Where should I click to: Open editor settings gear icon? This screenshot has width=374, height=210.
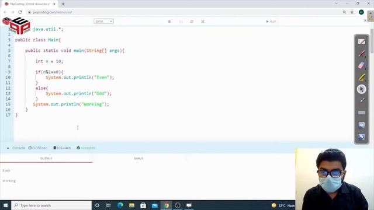169,22
